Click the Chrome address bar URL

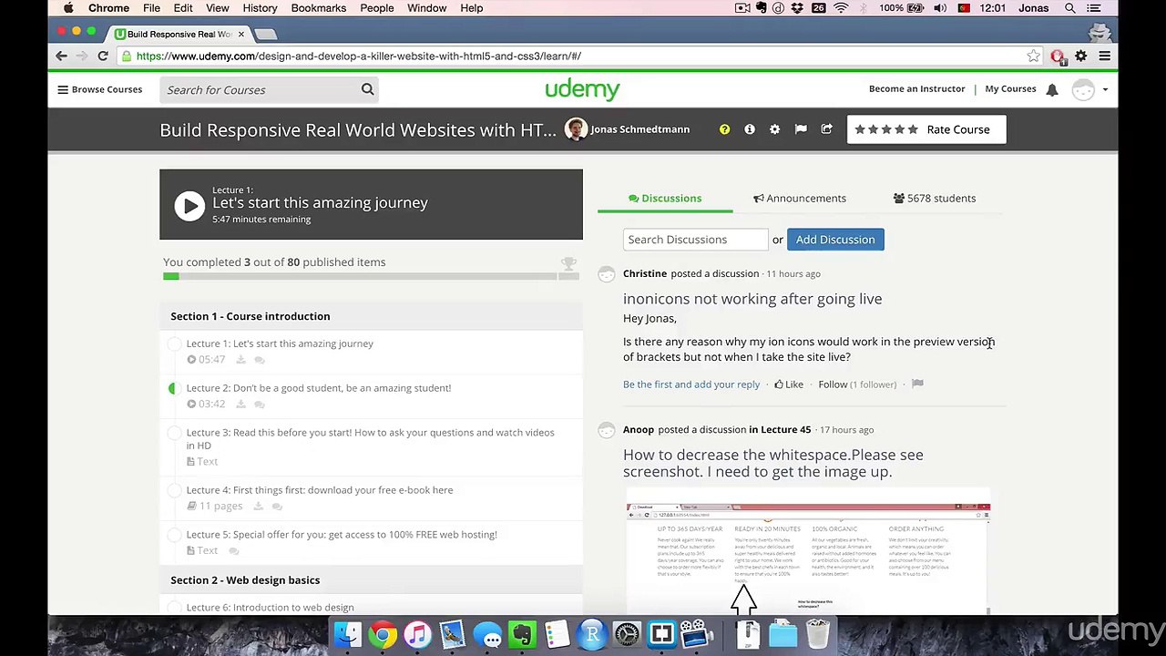pyautogui.click(x=359, y=56)
